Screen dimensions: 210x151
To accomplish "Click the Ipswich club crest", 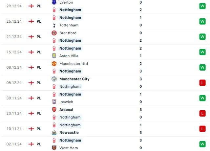I will tap(54, 102).
